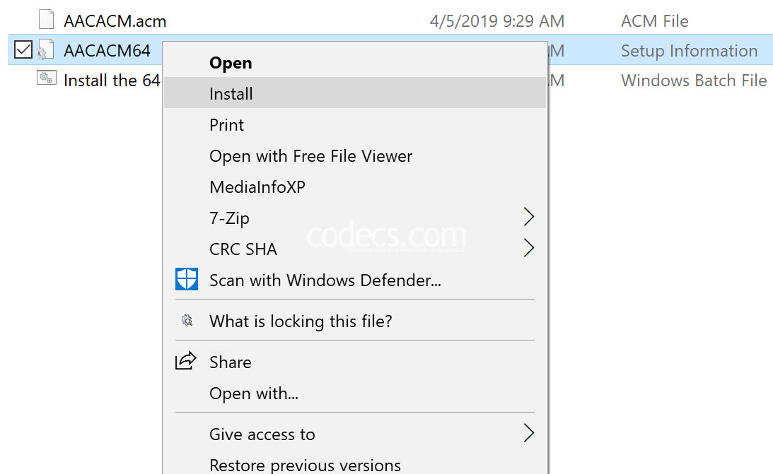The width and height of the screenshot is (773, 474).
Task: Click the Windows Defender shield icon
Action: [187, 279]
